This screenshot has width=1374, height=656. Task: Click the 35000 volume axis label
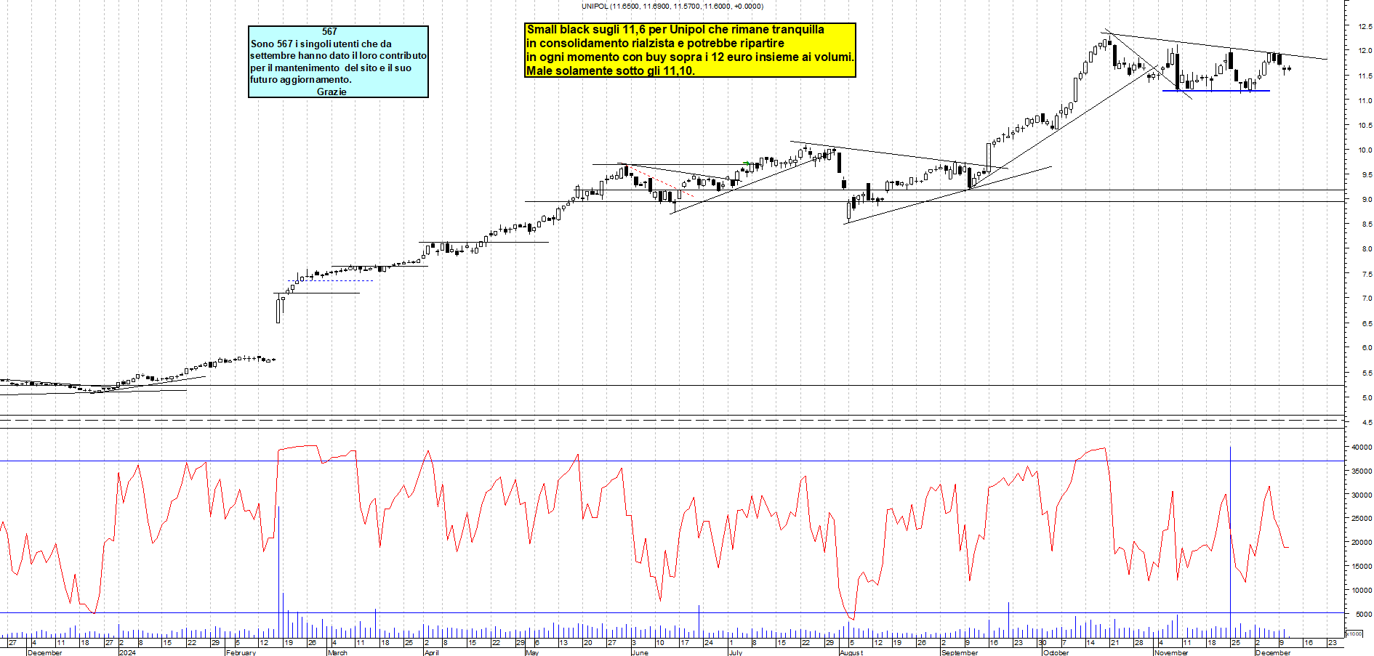[1362, 471]
